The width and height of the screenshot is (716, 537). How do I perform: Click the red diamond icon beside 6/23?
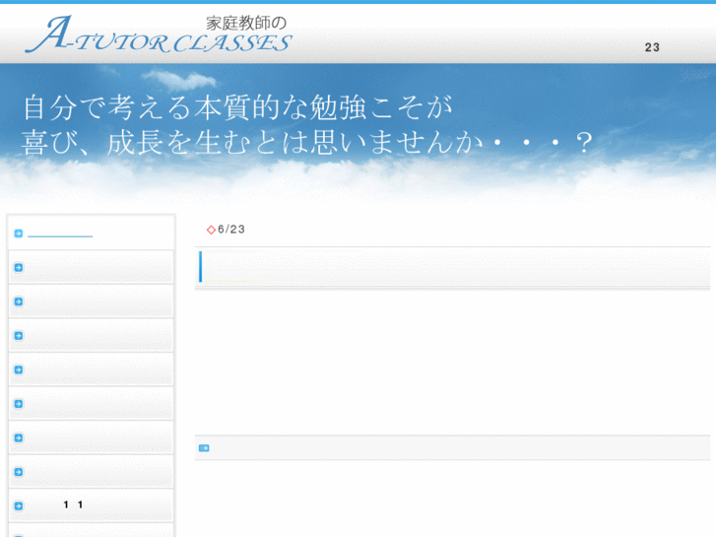click(211, 230)
